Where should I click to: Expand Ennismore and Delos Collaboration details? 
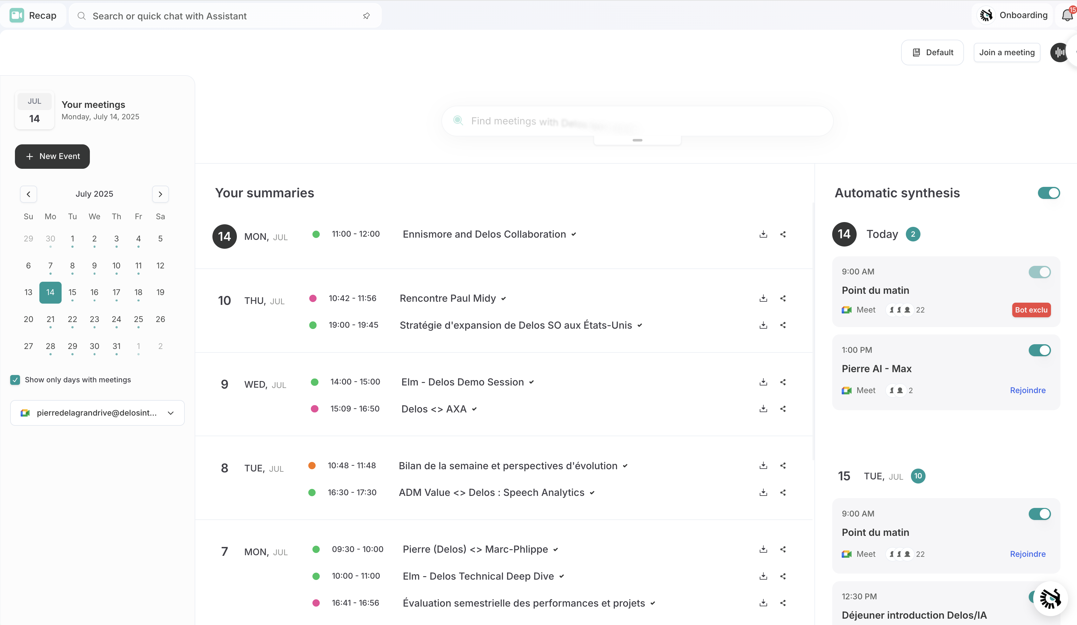(x=574, y=234)
